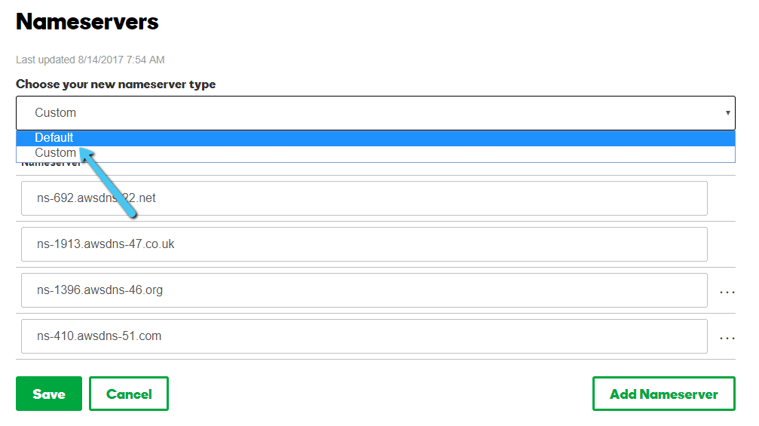Click the Last updated timestamp text
The image size is (759, 426).
click(x=90, y=60)
